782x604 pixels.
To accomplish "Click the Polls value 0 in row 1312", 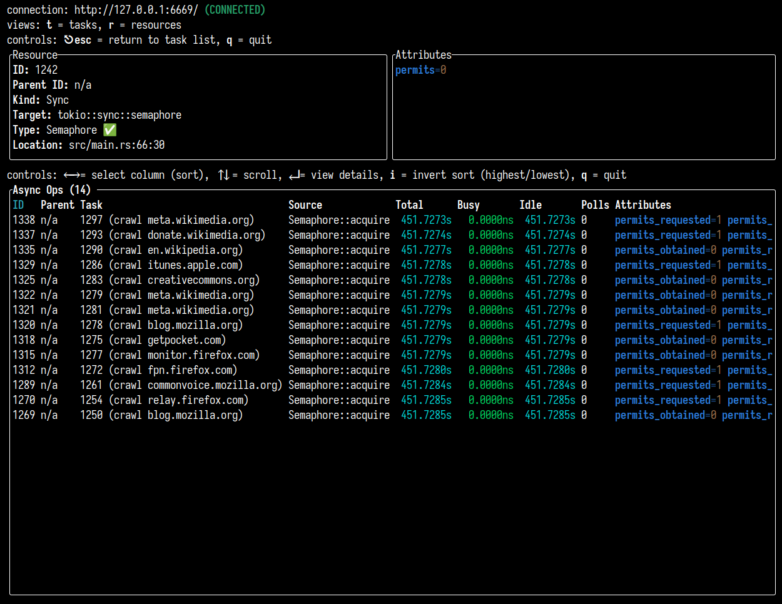I will point(584,370).
